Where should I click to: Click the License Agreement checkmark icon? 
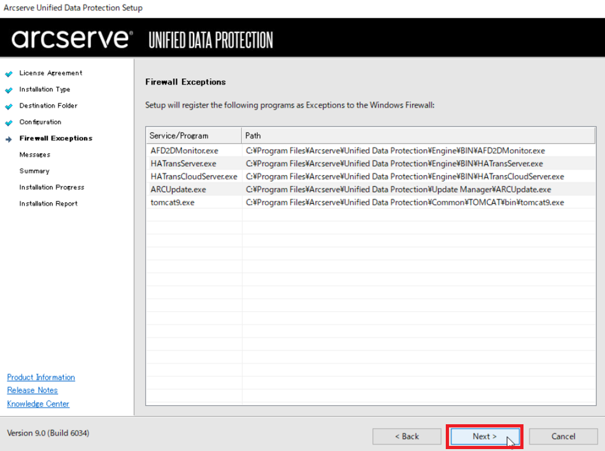(x=9, y=74)
